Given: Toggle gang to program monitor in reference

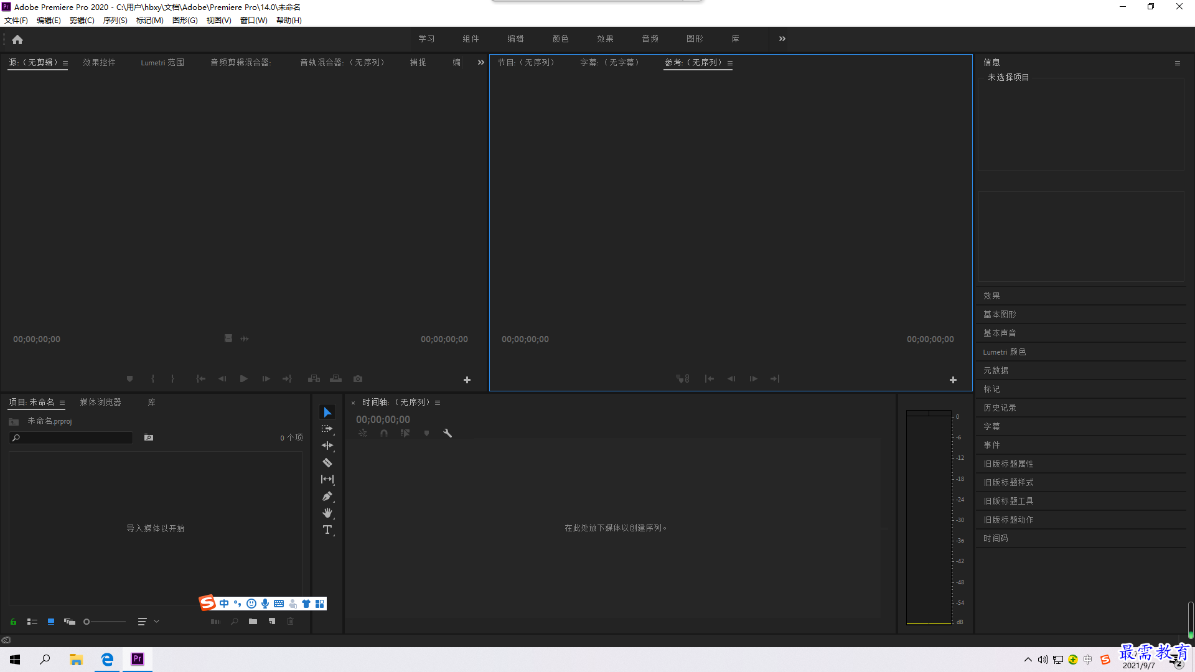Looking at the screenshot, I should [x=683, y=379].
